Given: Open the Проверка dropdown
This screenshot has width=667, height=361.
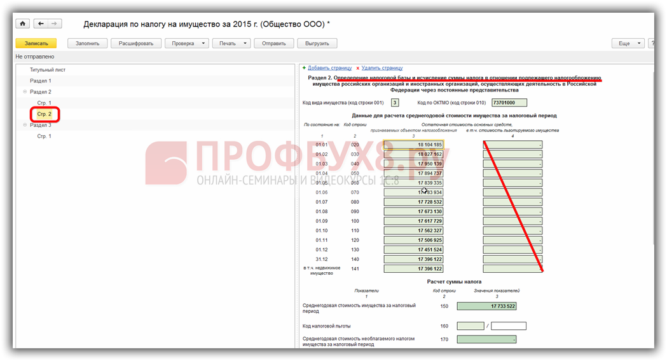Looking at the screenshot, I should point(186,44).
